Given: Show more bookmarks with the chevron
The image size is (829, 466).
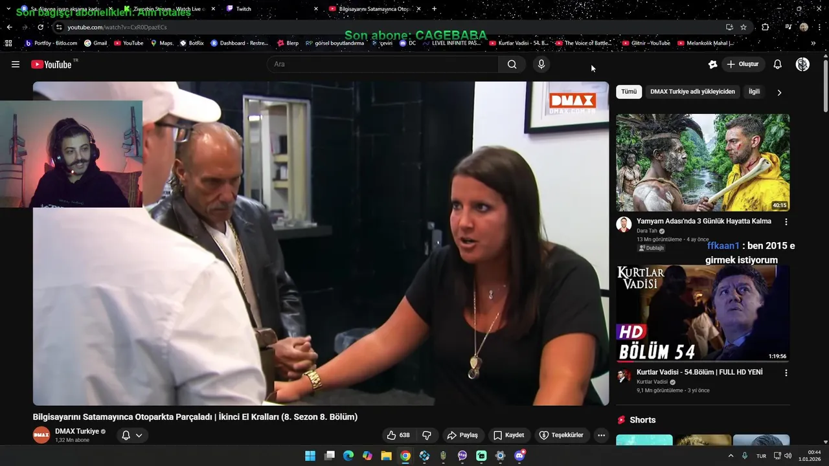Looking at the screenshot, I should (813, 43).
